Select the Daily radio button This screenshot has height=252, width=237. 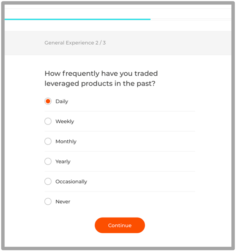[48, 101]
